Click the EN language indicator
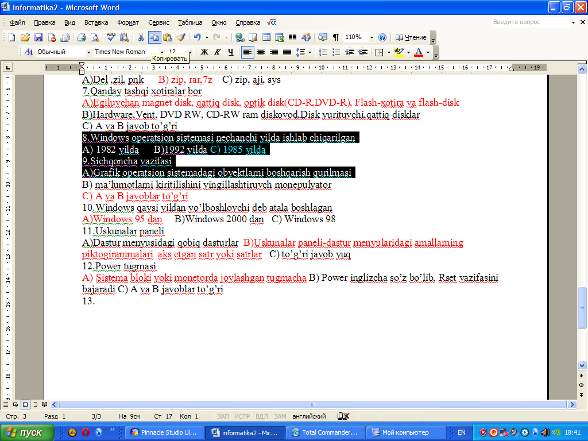The width and height of the screenshot is (588, 441). click(x=461, y=432)
